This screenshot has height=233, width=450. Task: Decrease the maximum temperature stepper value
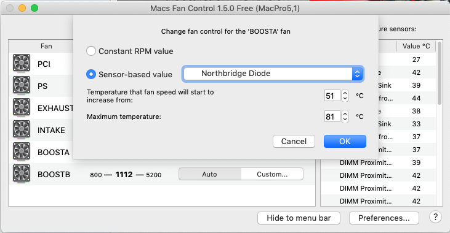point(345,120)
